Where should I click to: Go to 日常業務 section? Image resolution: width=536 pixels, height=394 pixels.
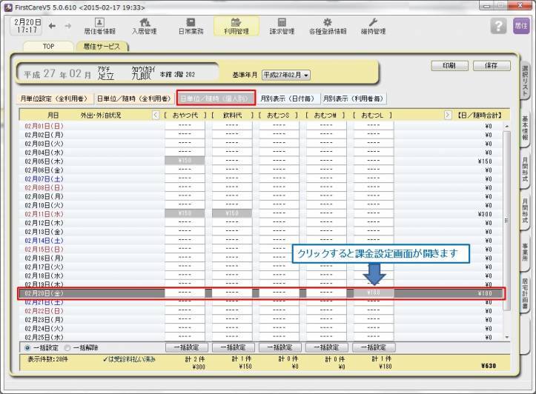coord(191,26)
